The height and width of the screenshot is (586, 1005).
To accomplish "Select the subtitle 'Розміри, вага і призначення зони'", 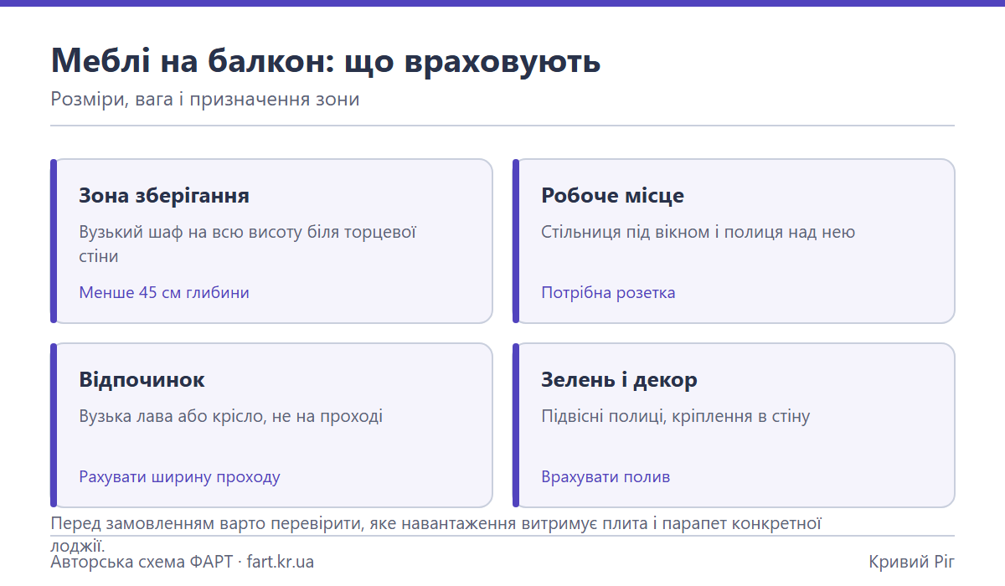I will tap(205, 100).
